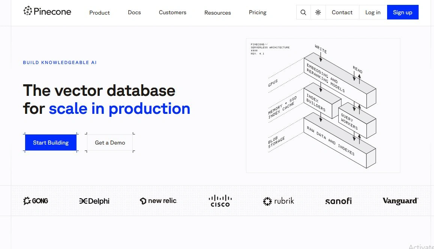Select the Delphi logo
Viewport: 434px width, 249px height.
point(94,201)
